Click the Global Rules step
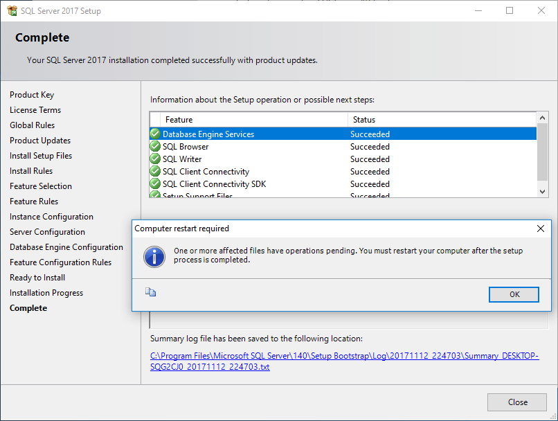 32,125
